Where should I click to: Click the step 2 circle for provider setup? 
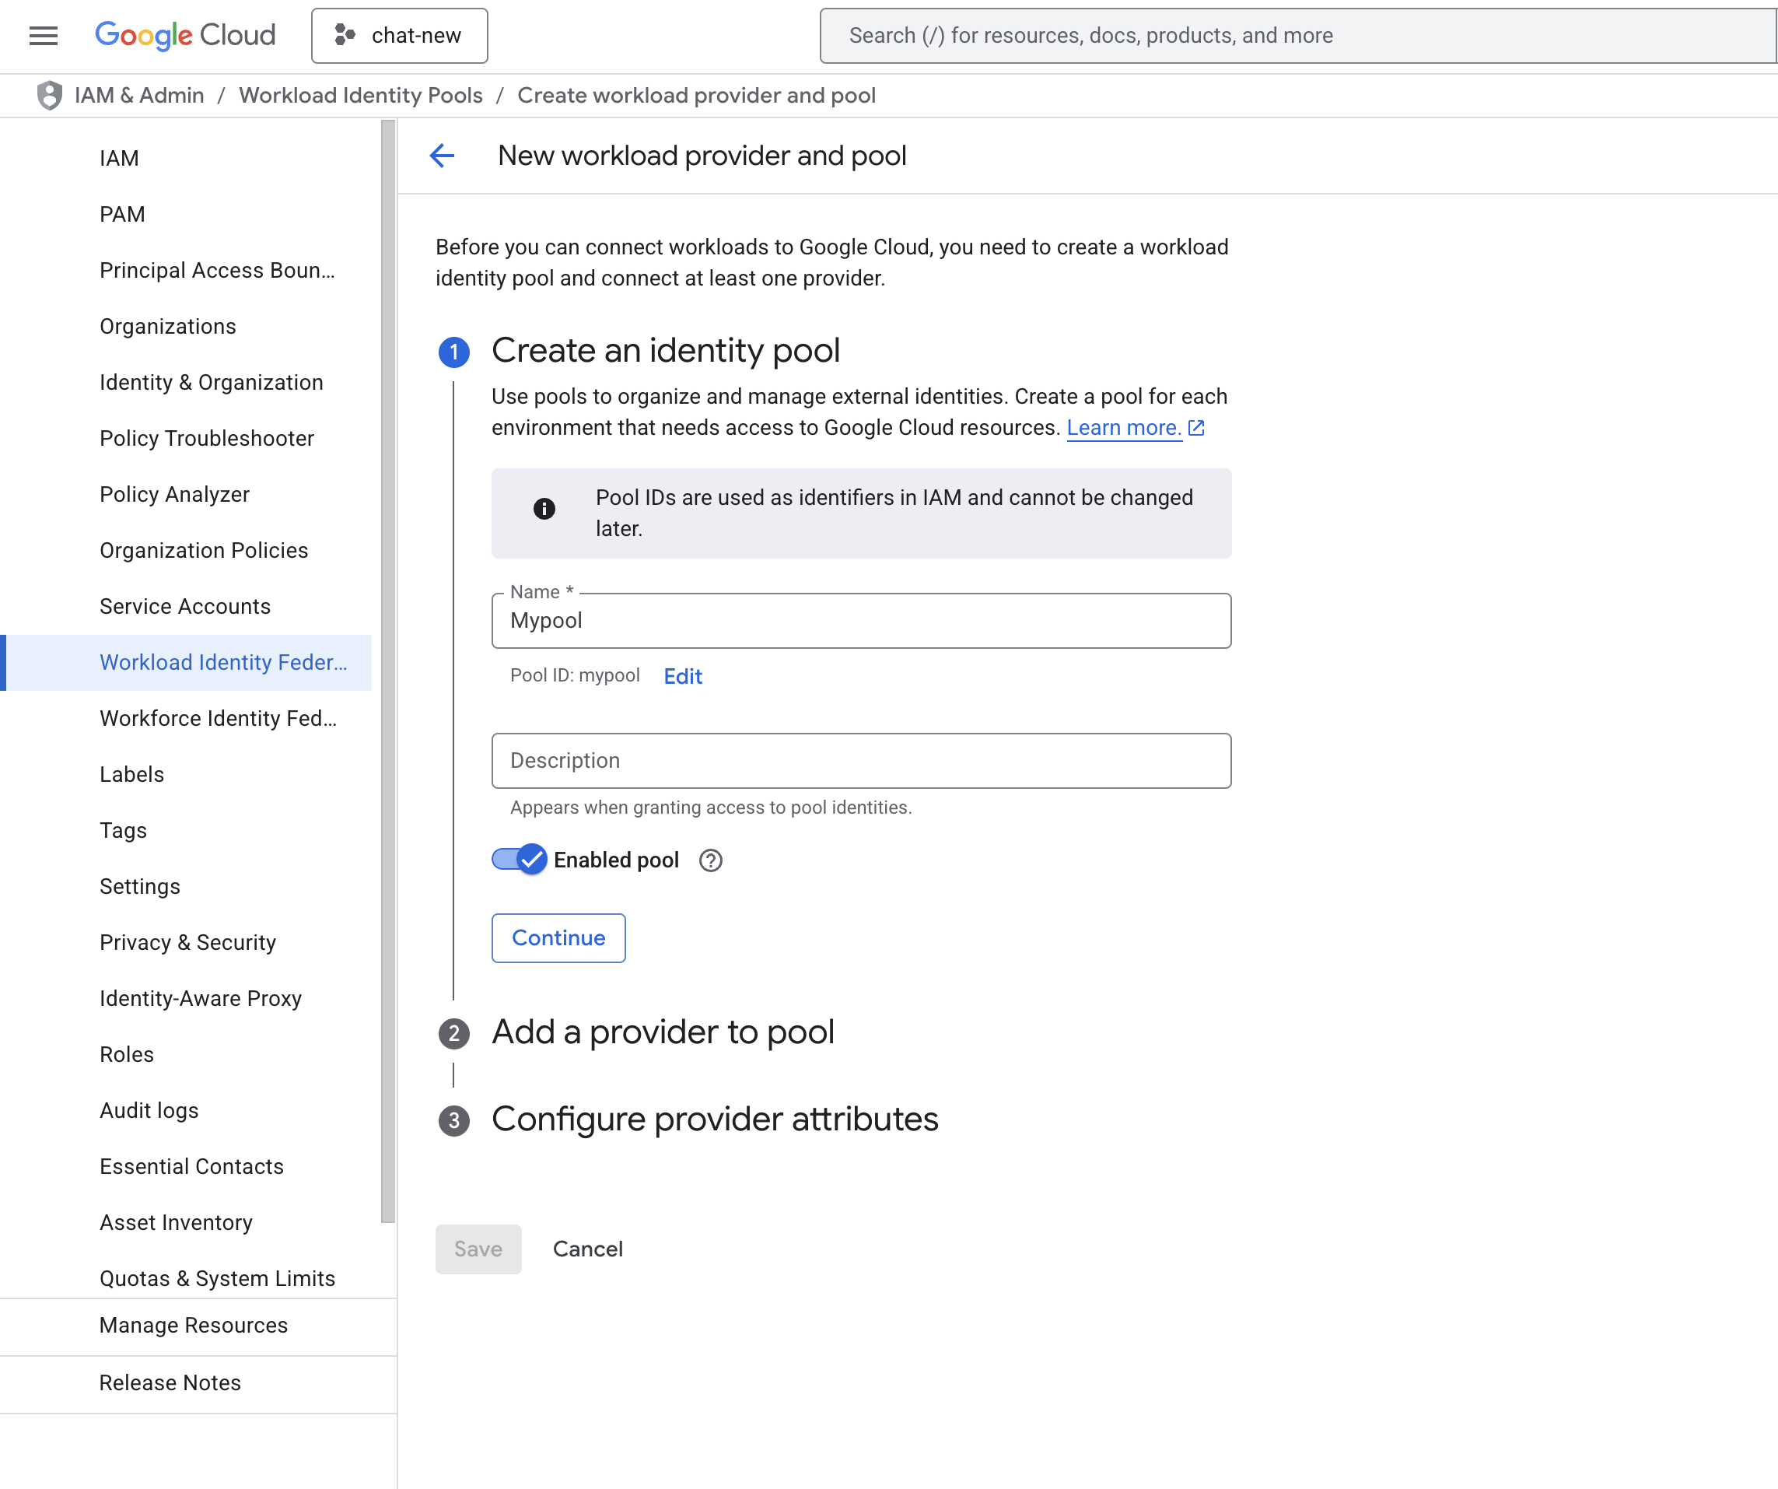click(453, 1033)
